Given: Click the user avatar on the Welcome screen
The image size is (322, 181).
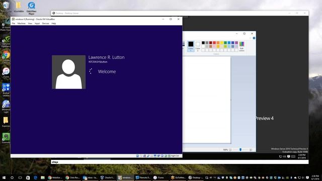Looking at the screenshot, I should [x=68, y=72].
